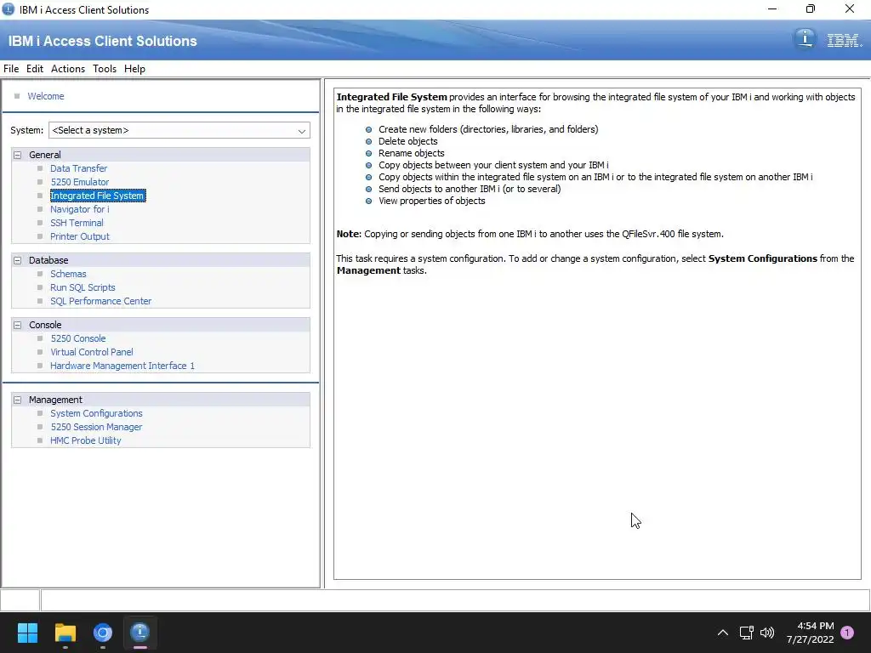Click network icon in system tray
This screenshot has height=653, width=871.
coord(746,633)
